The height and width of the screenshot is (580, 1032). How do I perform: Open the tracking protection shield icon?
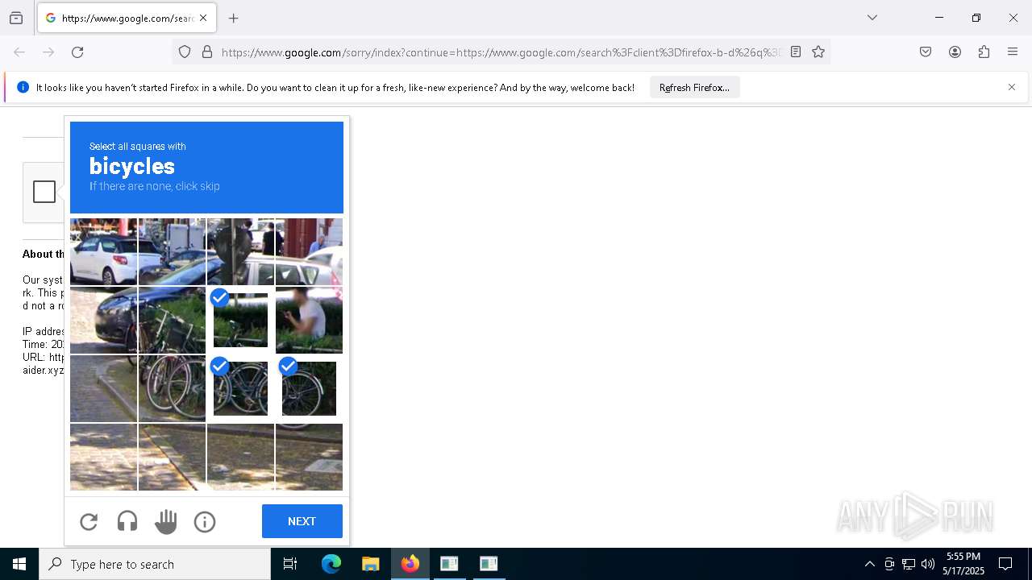pos(185,52)
